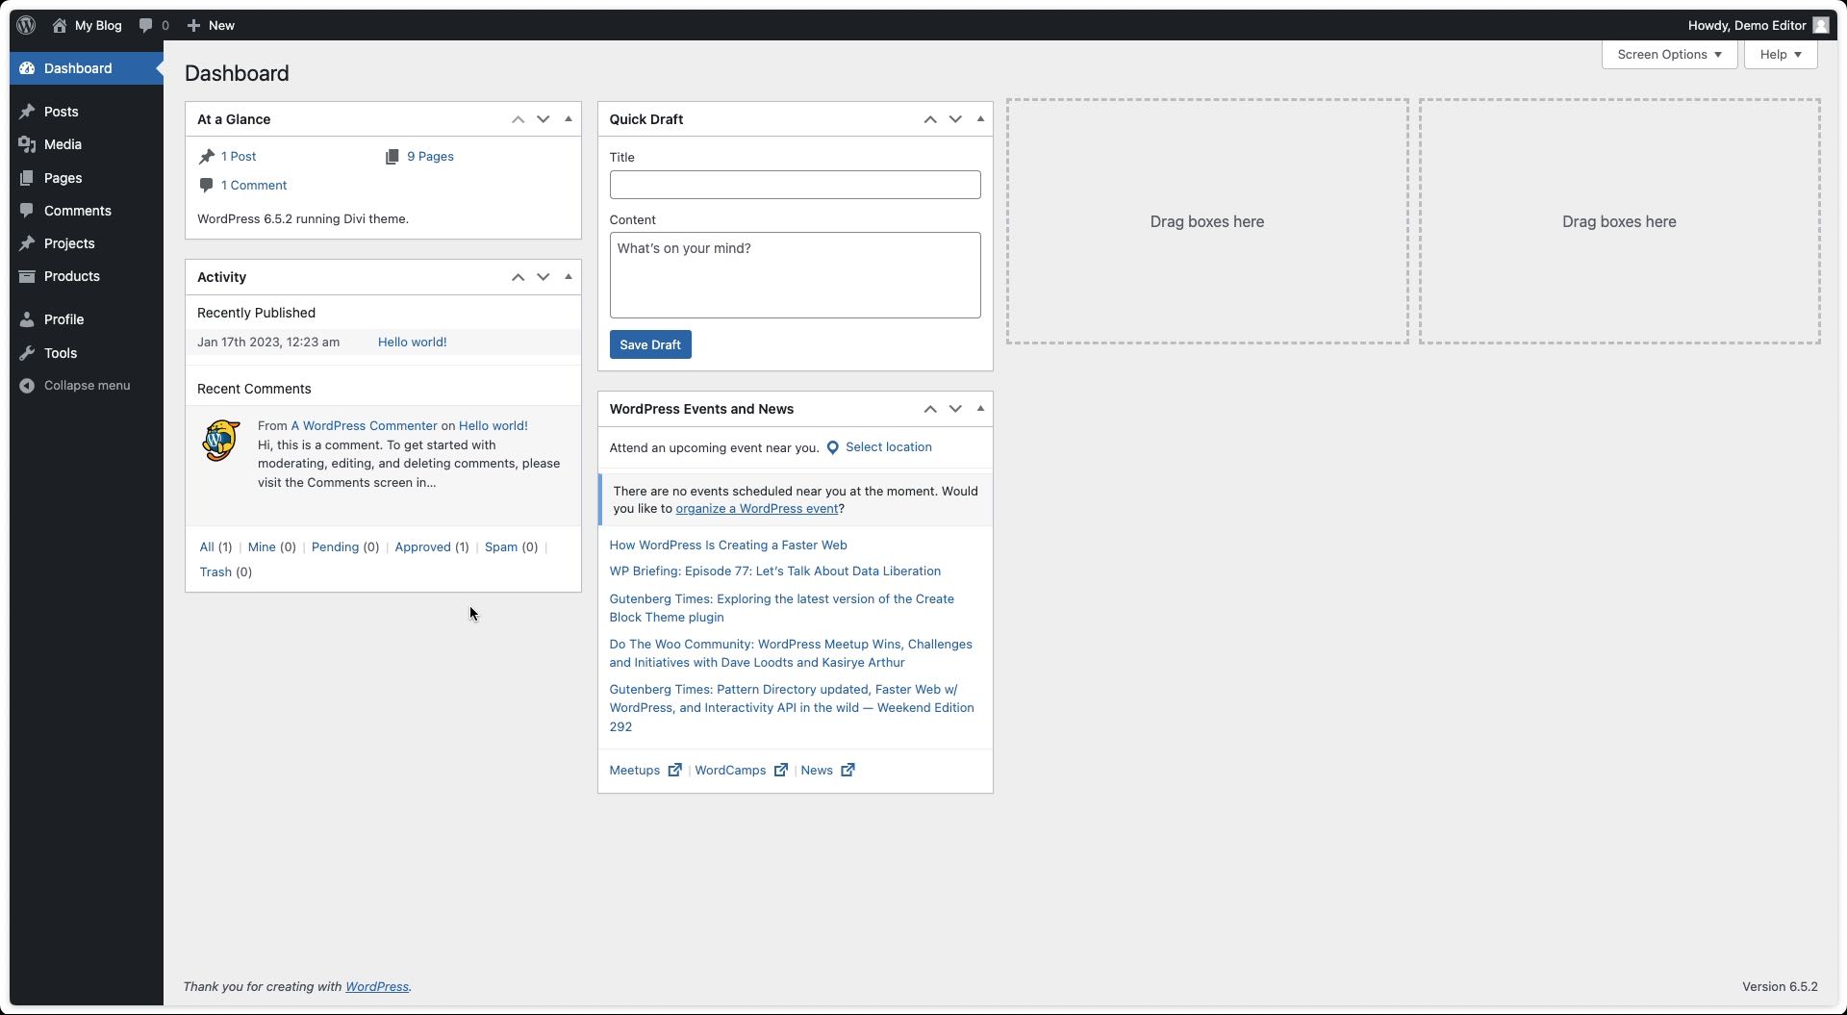Focus the Quick Draft Title field
This screenshot has height=1015, width=1847.
coord(796,185)
